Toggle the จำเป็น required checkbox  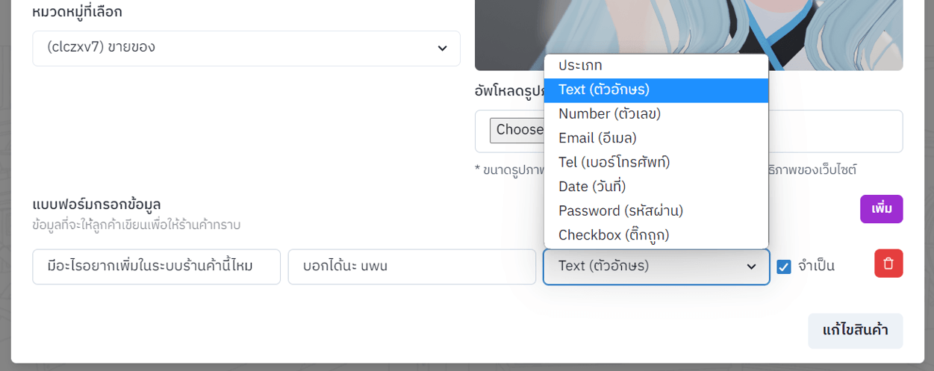(784, 266)
